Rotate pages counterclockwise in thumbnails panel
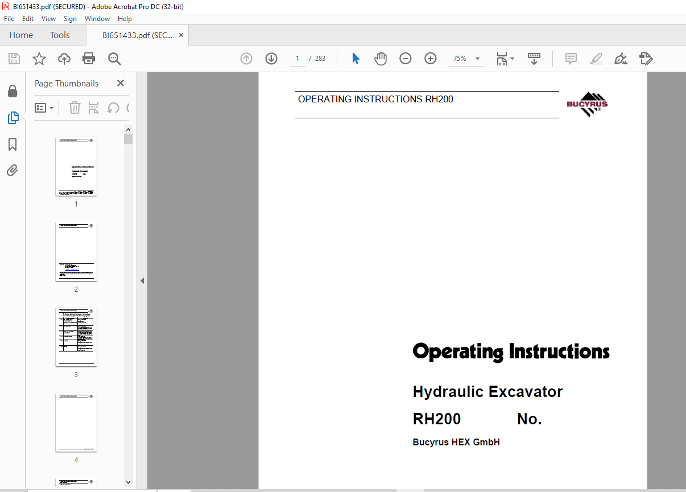Viewport: 686px width, 492px height. 113,108
